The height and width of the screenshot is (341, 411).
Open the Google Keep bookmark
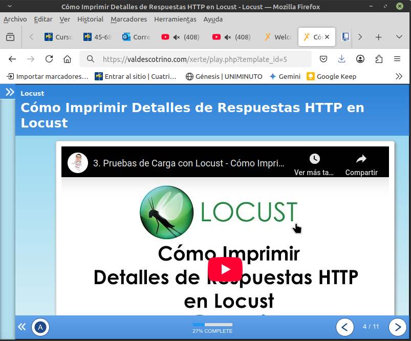point(331,76)
